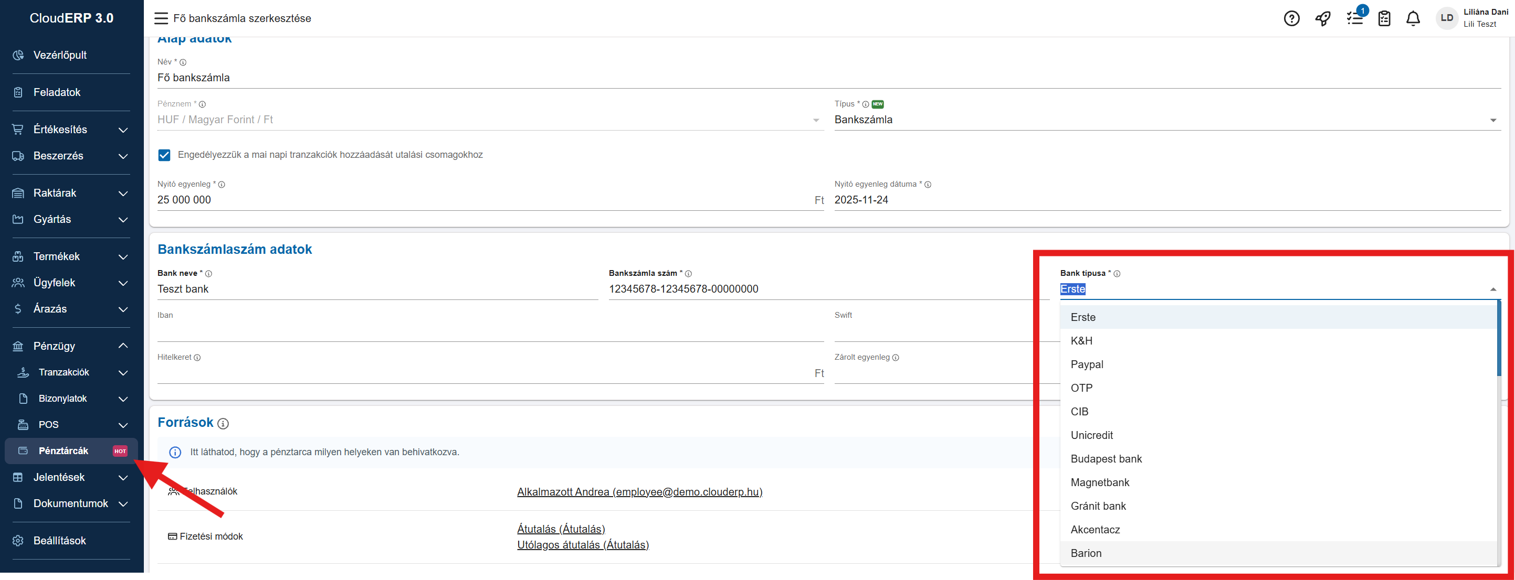
Task: Toggle the hamburger menu icon
Action: (161, 19)
